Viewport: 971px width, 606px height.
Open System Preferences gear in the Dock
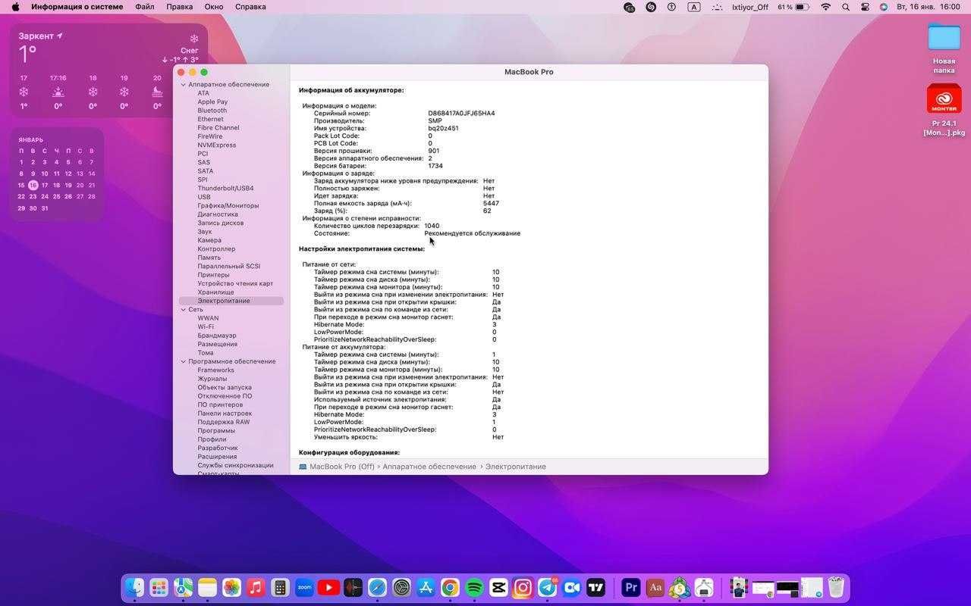point(401,587)
